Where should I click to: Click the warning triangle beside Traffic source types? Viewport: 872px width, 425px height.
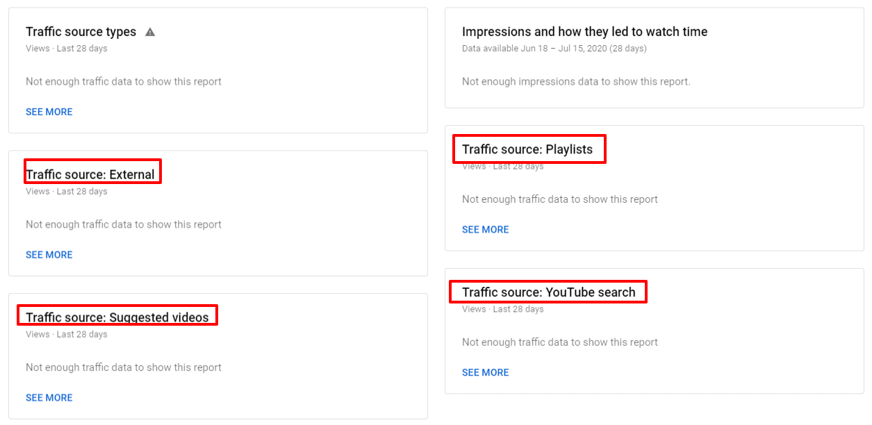[x=150, y=32]
